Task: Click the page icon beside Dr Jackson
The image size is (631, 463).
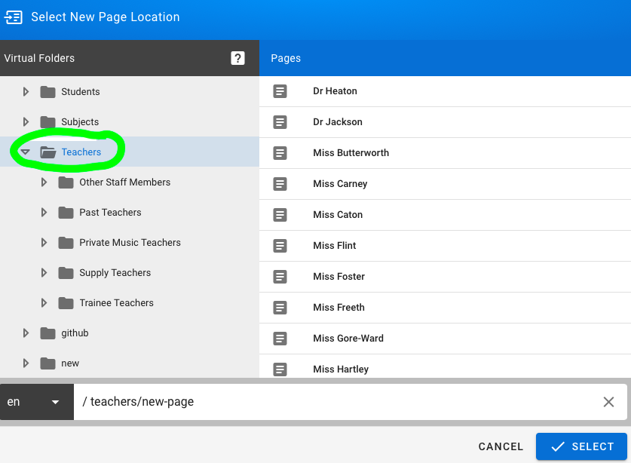Action: 280,122
